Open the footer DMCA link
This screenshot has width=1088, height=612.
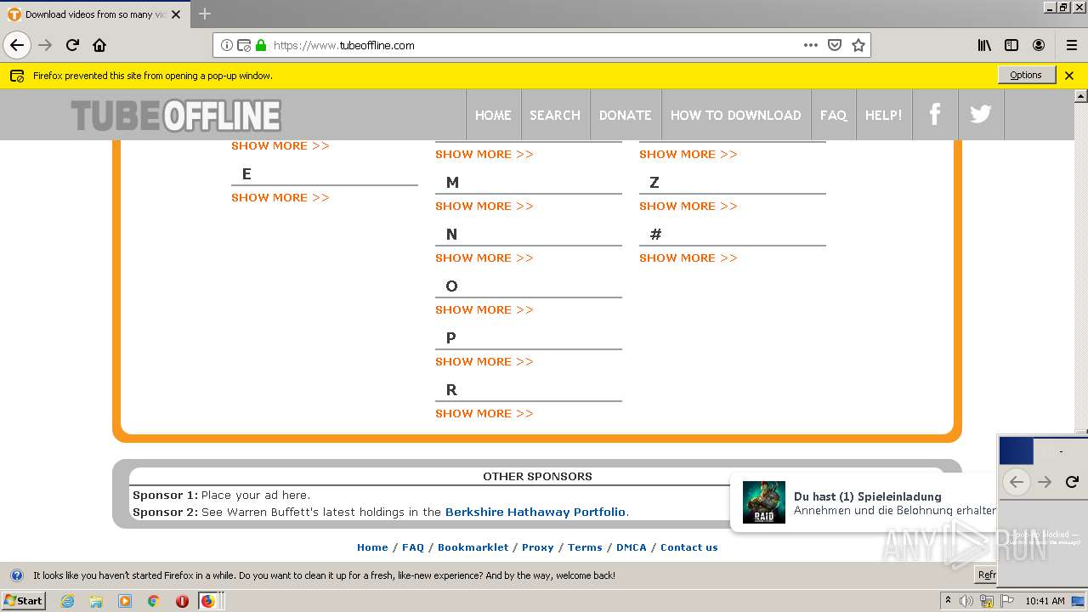[632, 547]
